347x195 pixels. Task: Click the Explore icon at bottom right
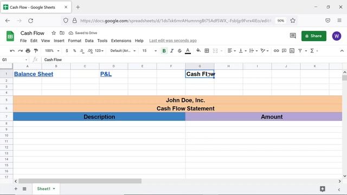coord(323,189)
